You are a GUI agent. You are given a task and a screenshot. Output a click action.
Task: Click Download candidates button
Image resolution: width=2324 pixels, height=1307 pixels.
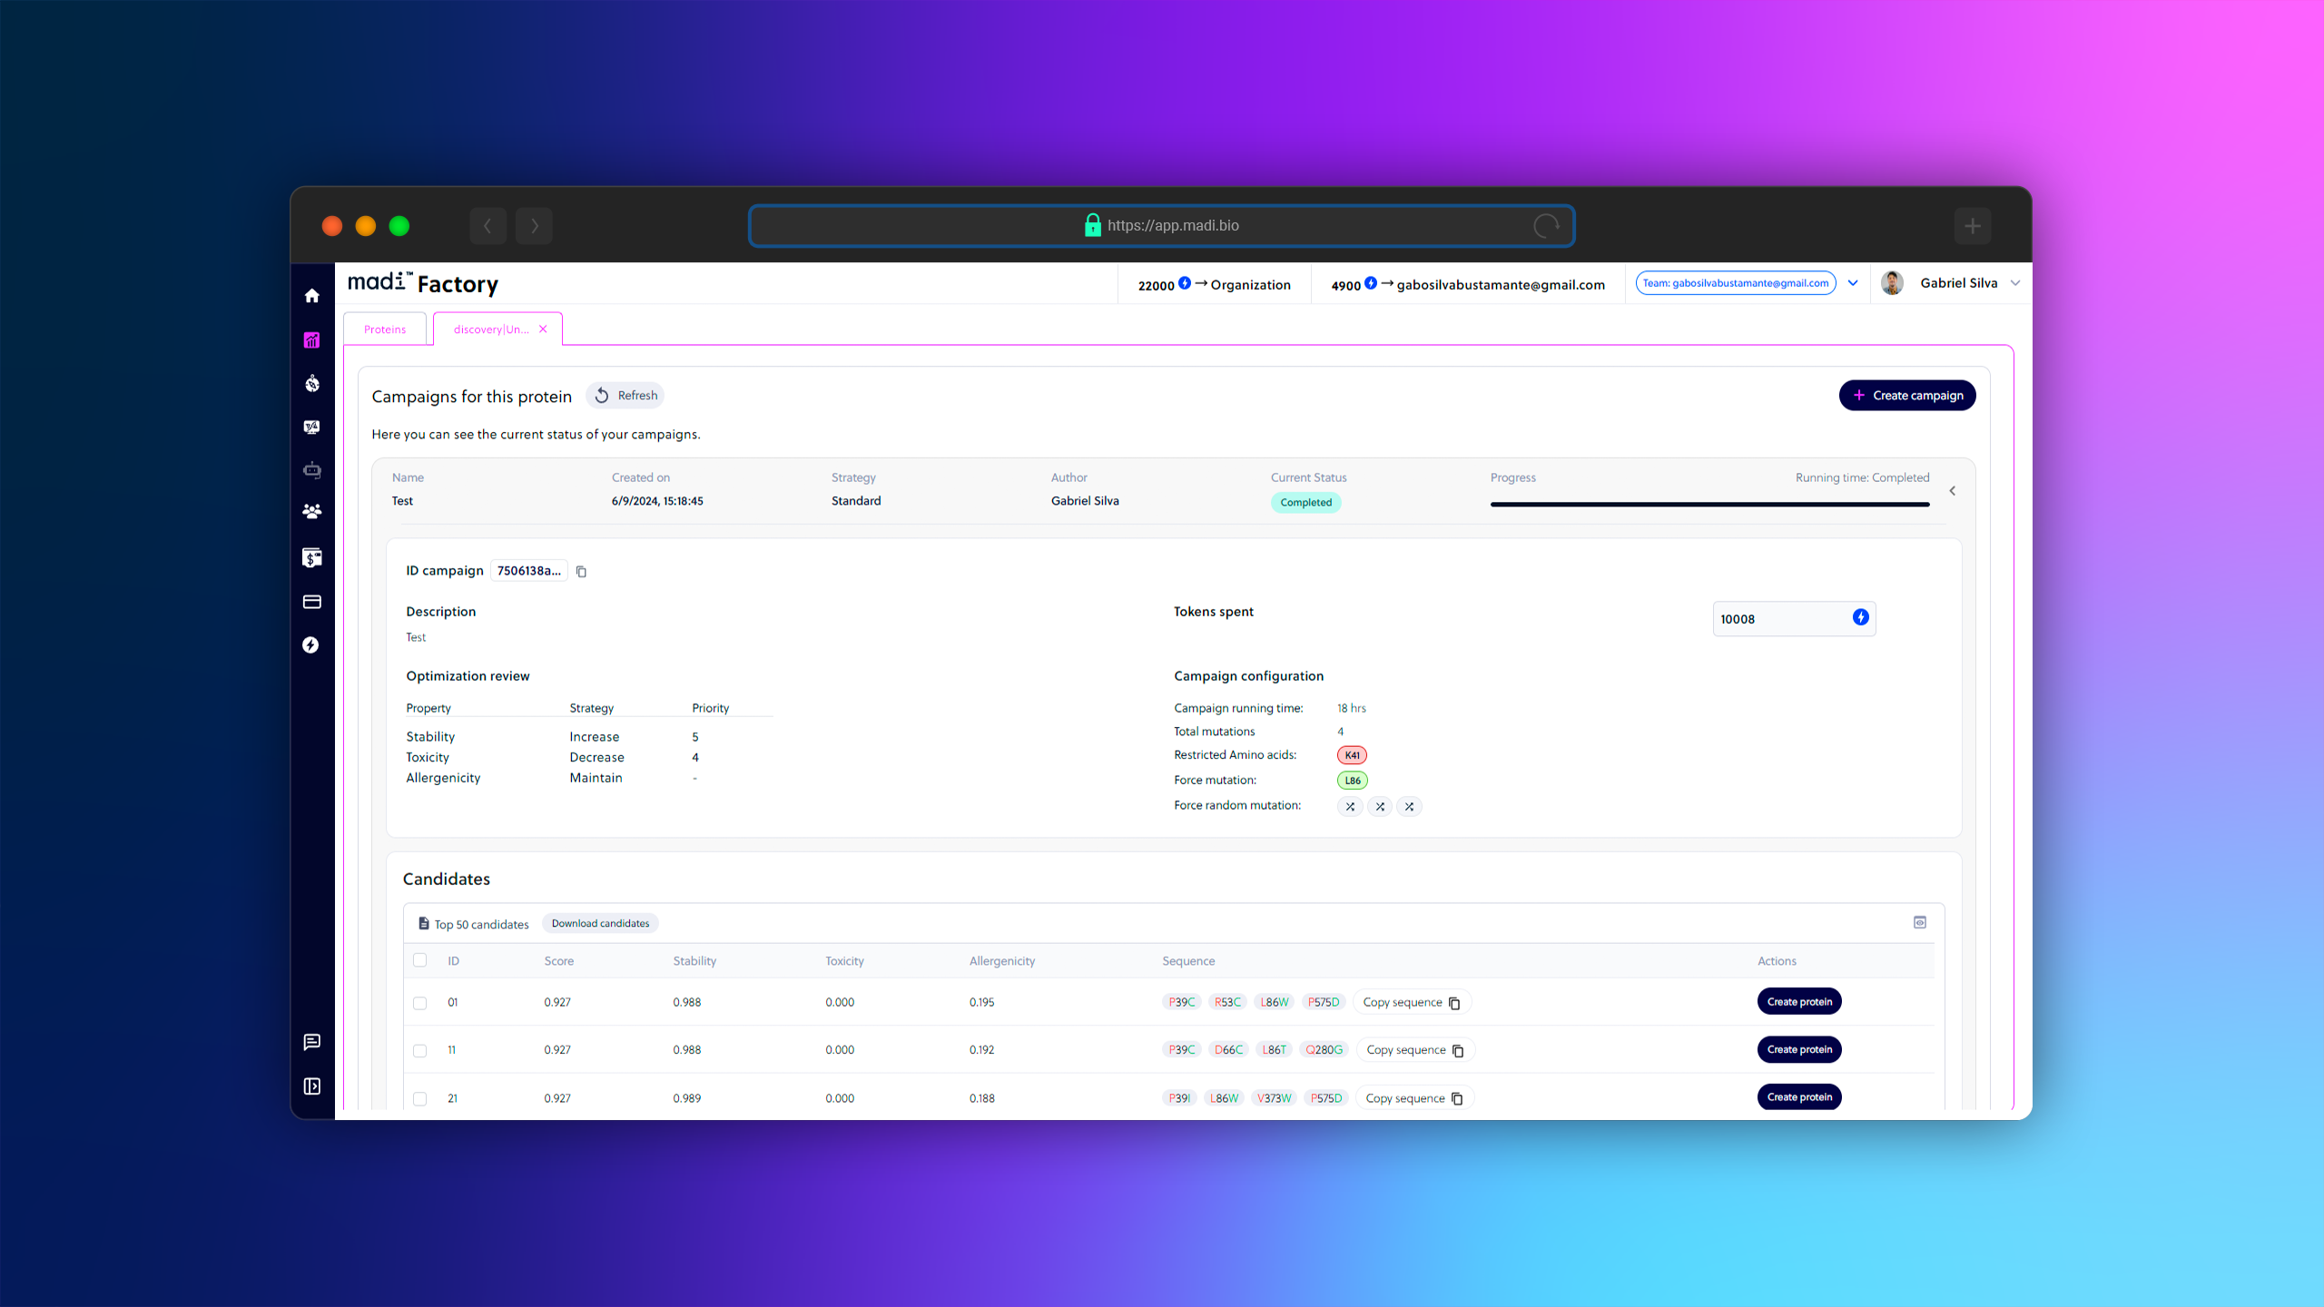click(600, 923)
